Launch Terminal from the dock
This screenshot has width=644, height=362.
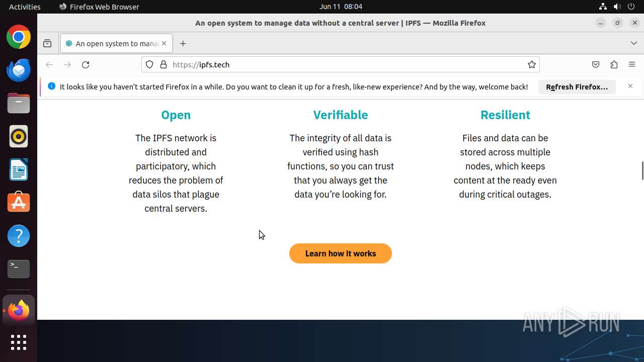pos(19,269)
